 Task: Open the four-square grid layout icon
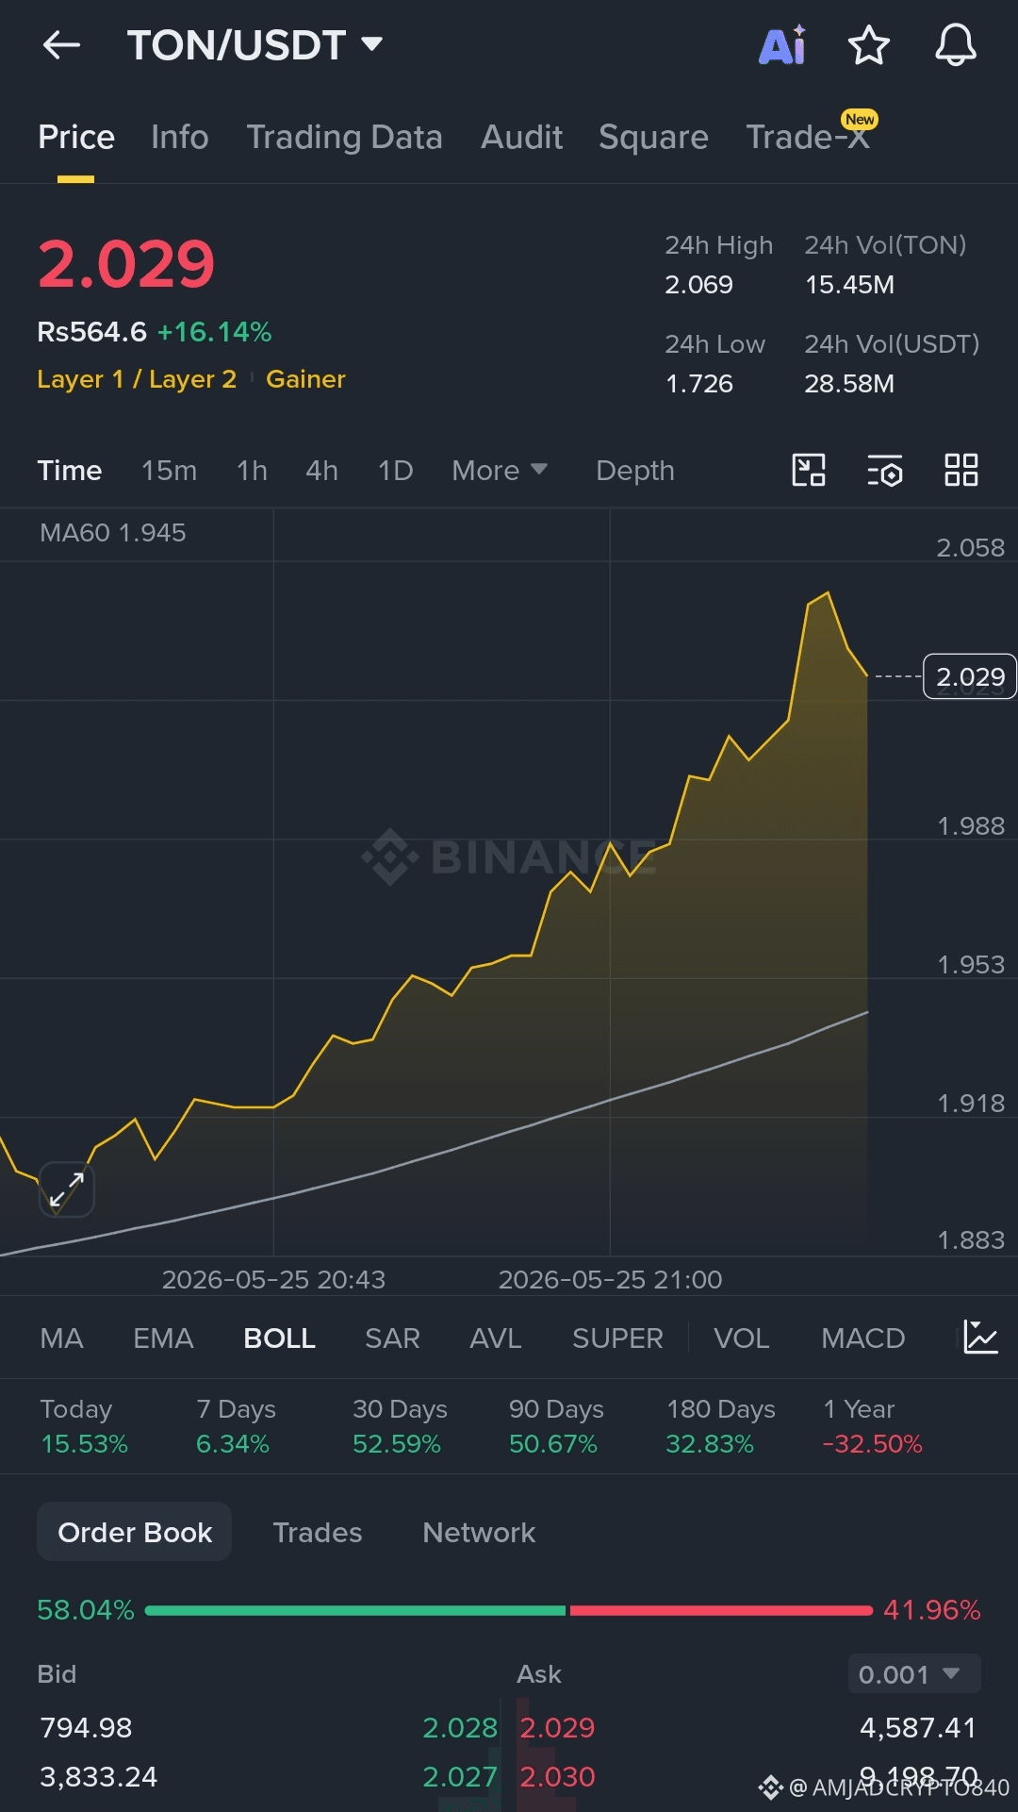961,470
